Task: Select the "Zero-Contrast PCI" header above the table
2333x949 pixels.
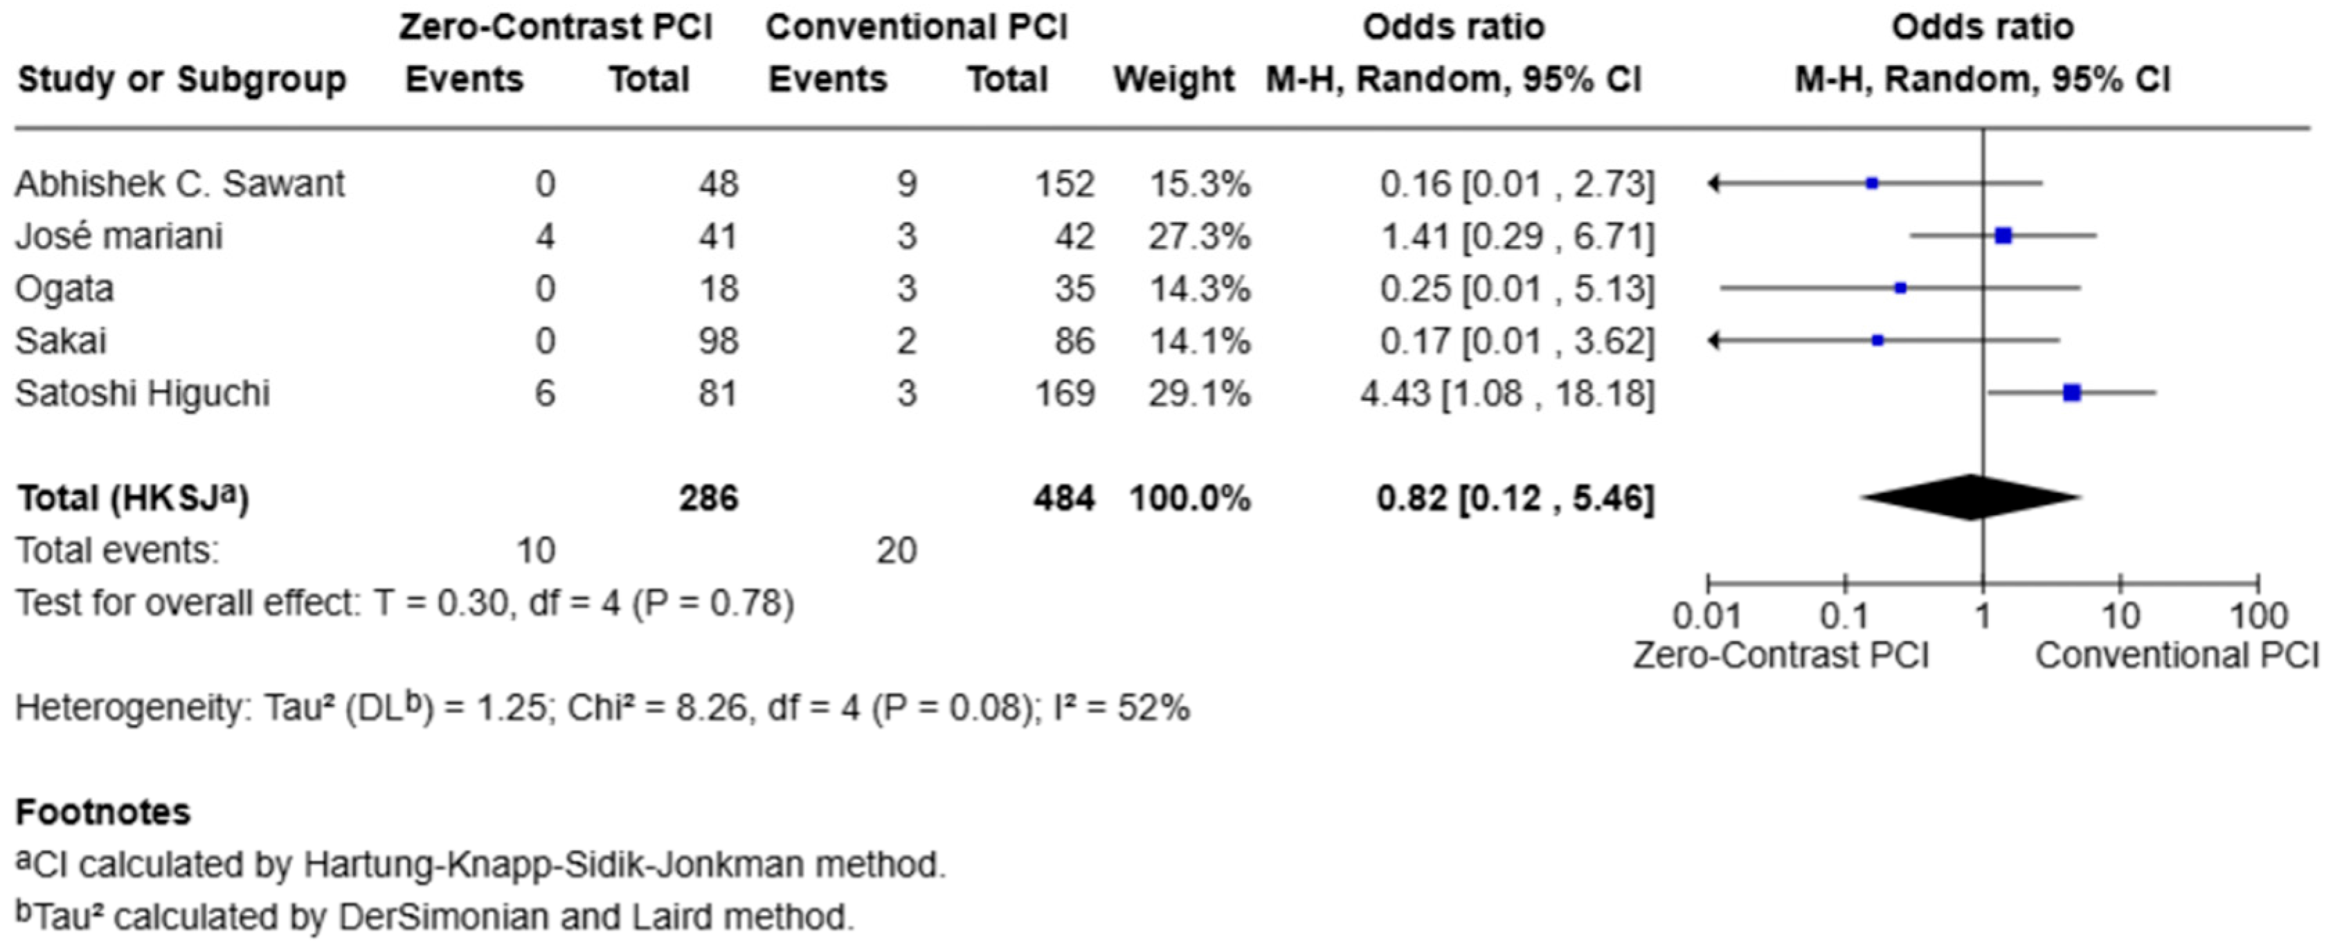Action: (x=555, y=27)
